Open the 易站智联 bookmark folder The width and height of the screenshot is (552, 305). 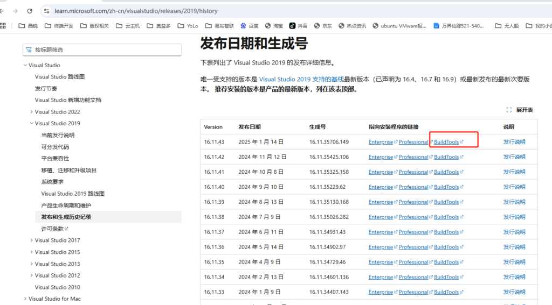[x=219, y=26]
